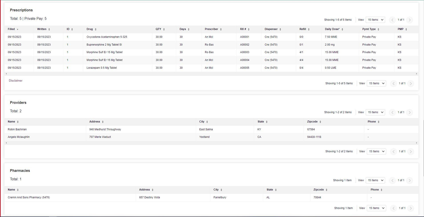Viewport: 424px width, 217px height.
Task: Open top Providers 15 Items view dropdown
Action: click(375, 112)
